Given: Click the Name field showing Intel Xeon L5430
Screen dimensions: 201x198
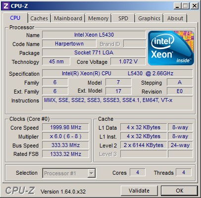Looking at the screenshot, I should (x=94, y=35).
